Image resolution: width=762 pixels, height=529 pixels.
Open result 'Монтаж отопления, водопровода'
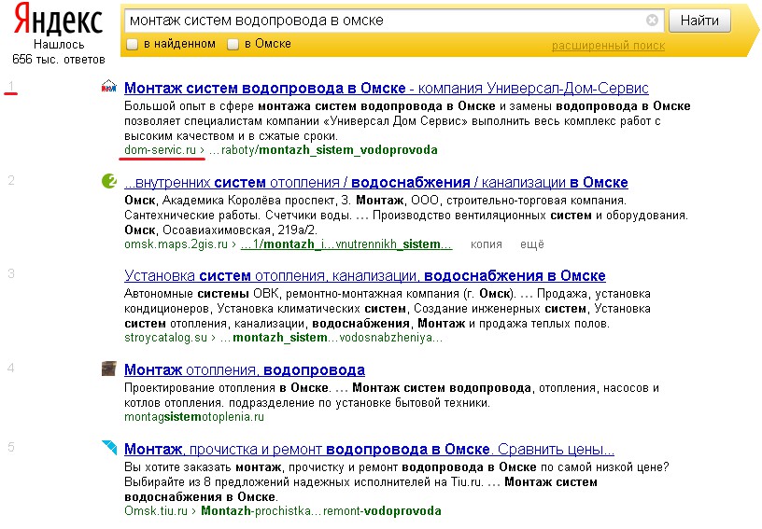coord(245,369)
